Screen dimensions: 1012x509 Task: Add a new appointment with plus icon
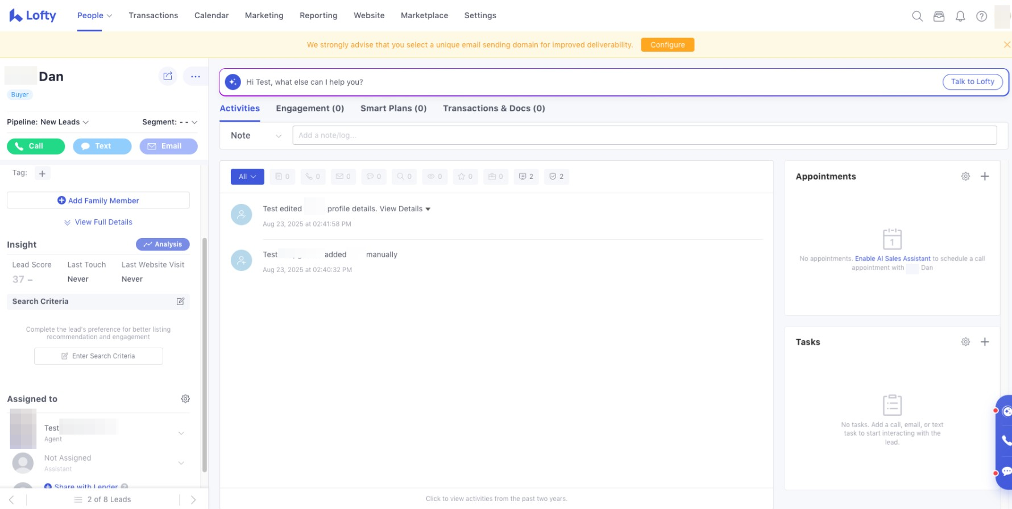click(985, 176)
